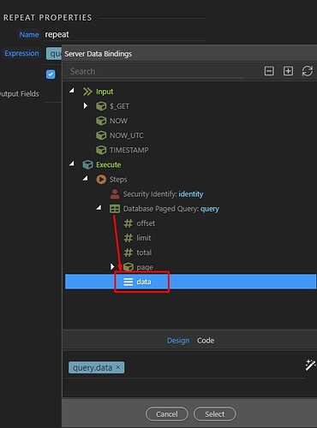Click the Select button
This screenshot has height=428, width=317.
tap(215, 414)
